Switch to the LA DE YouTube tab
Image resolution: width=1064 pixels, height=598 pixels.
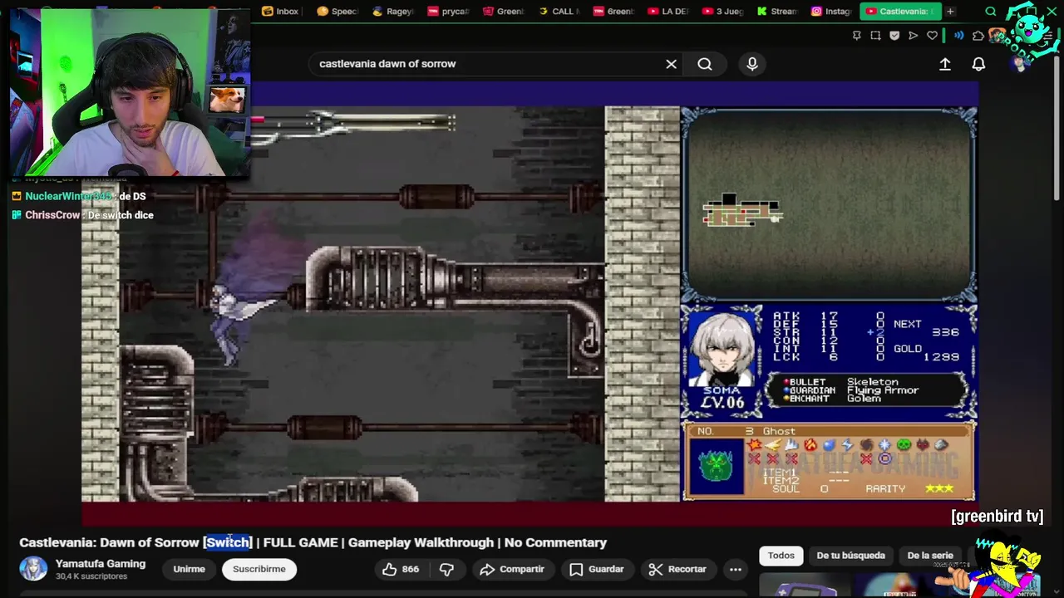[x=668, y=12]
